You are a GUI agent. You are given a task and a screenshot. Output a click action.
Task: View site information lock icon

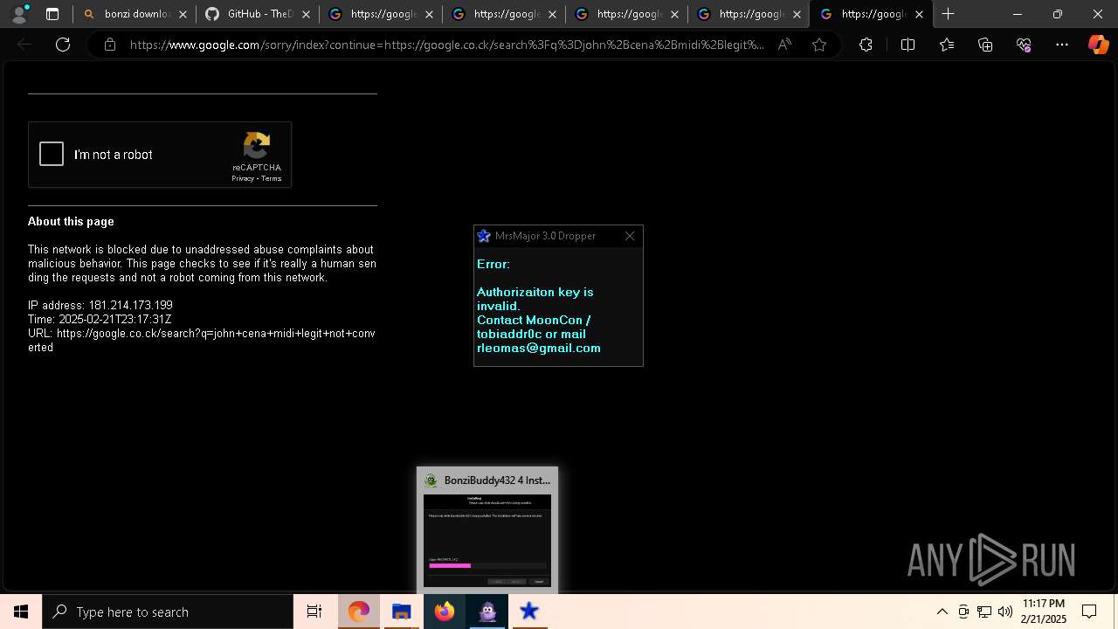[x=110, y=45]
